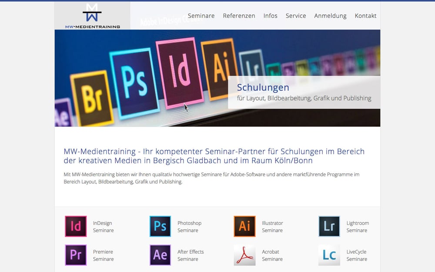
Task: Open the LiveCycle Seminare link
Action: [357, 255]
